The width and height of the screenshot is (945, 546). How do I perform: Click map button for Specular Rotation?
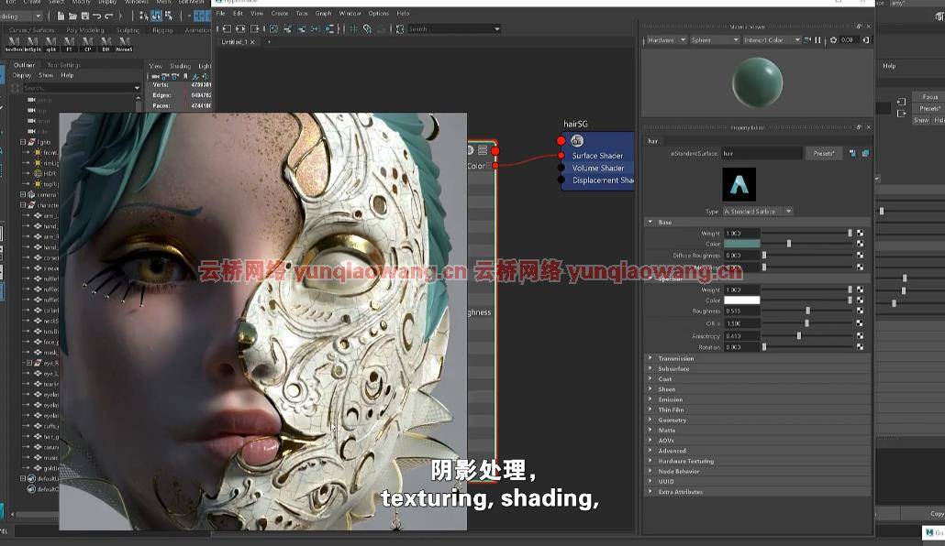[x=860, y=346]
